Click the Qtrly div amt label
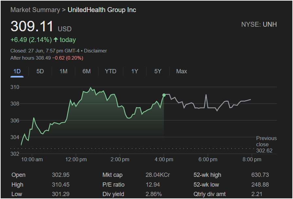Screen dimensions: 293x199 pyautogui.click(x=210, y=194)
